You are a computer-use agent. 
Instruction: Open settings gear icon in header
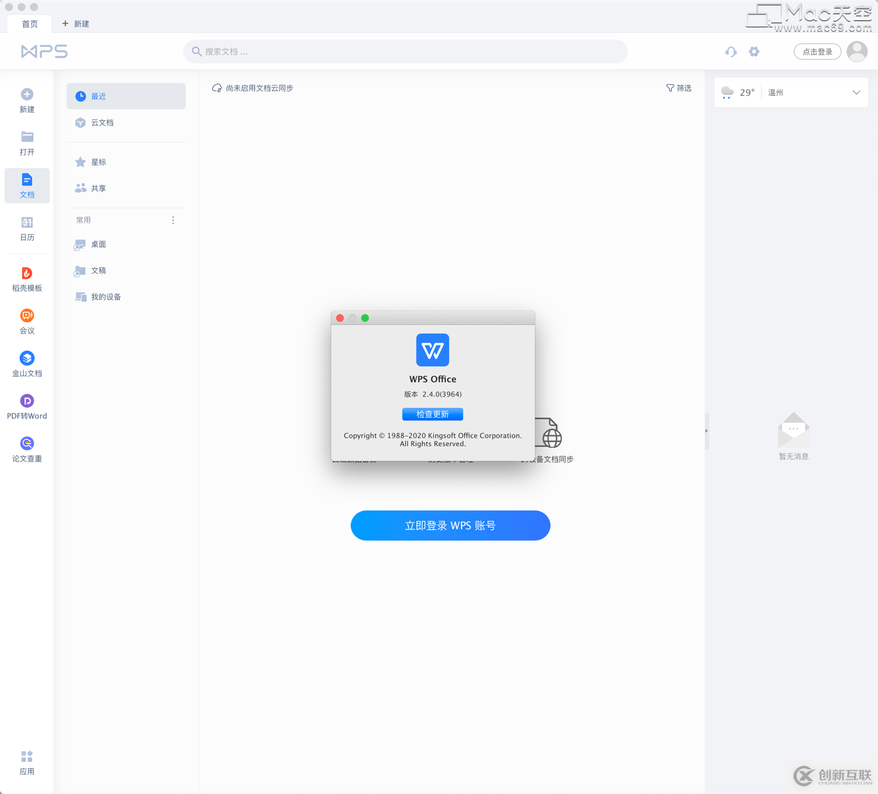click(754, 51)
